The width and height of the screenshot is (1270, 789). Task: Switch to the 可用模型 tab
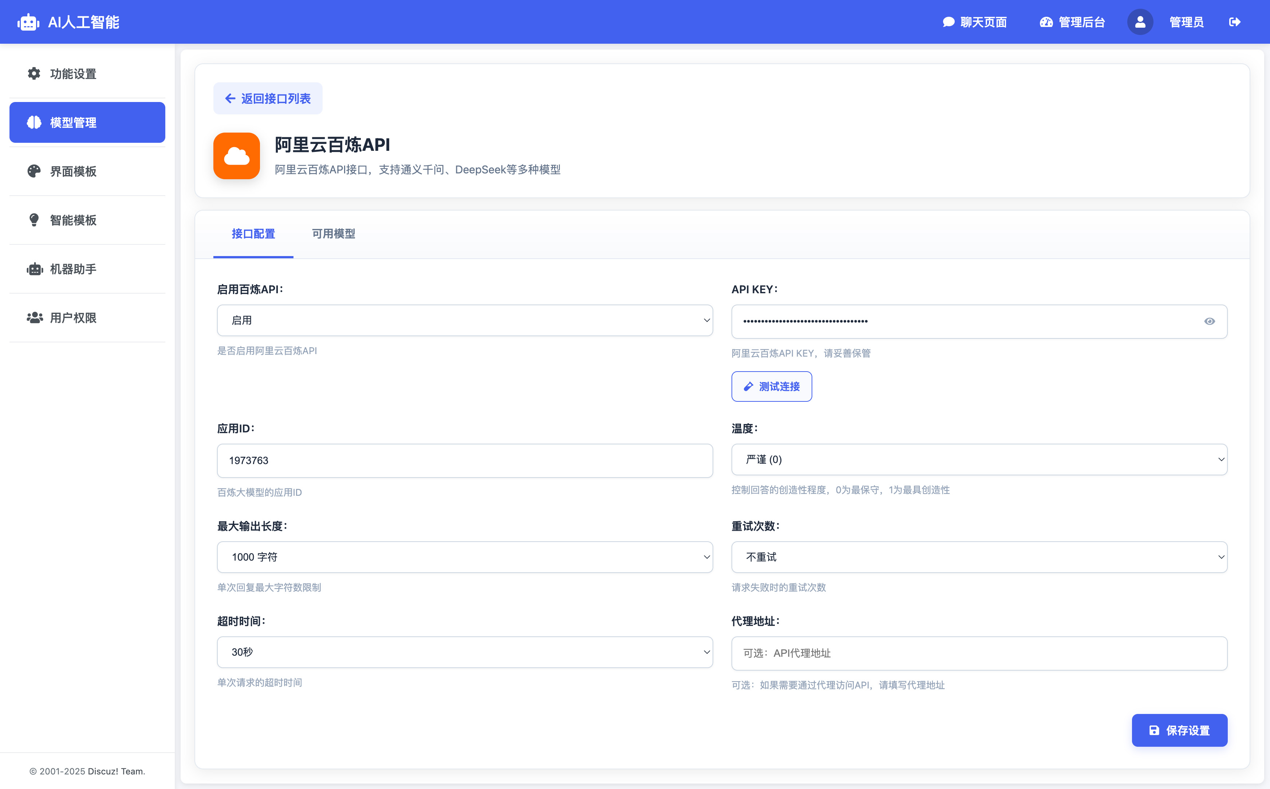coord(333,234)
